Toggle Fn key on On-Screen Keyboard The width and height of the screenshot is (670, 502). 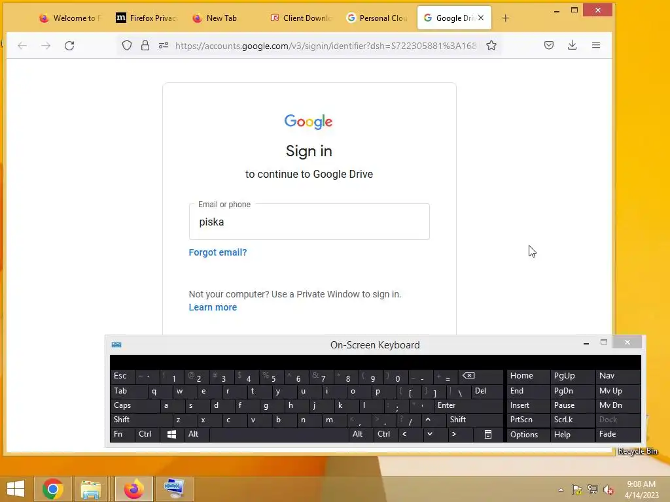(x=122, y=434)
